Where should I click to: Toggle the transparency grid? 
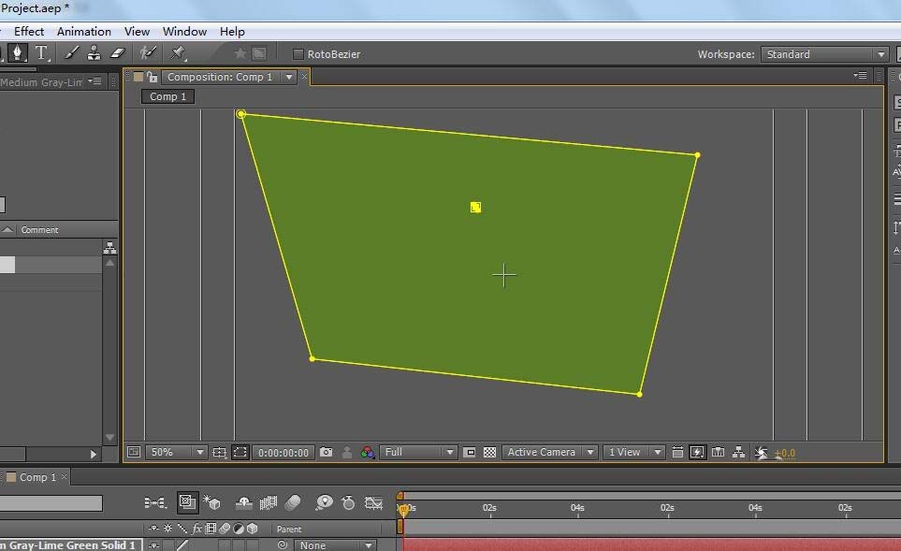[489, 452]
